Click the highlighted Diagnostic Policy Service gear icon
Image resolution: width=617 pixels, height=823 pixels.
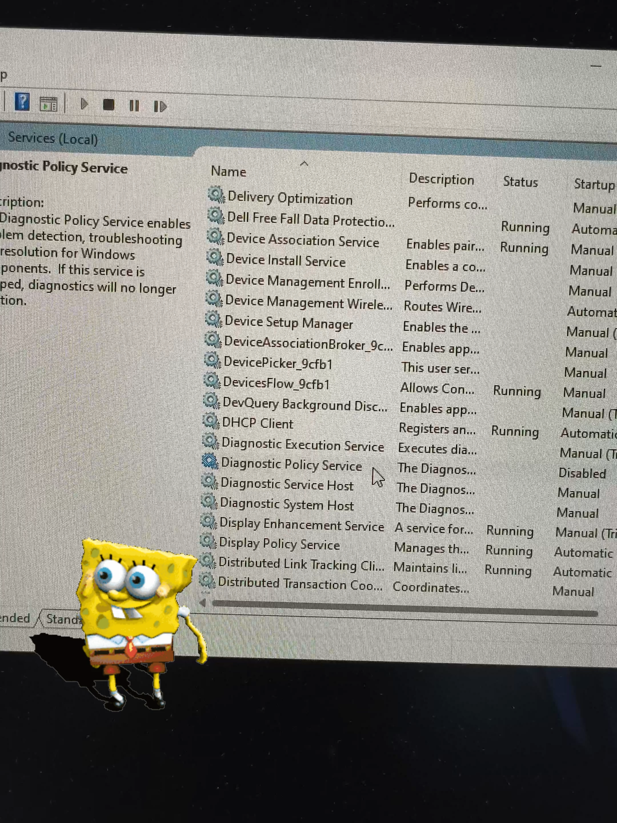click(x=210, y=461)
